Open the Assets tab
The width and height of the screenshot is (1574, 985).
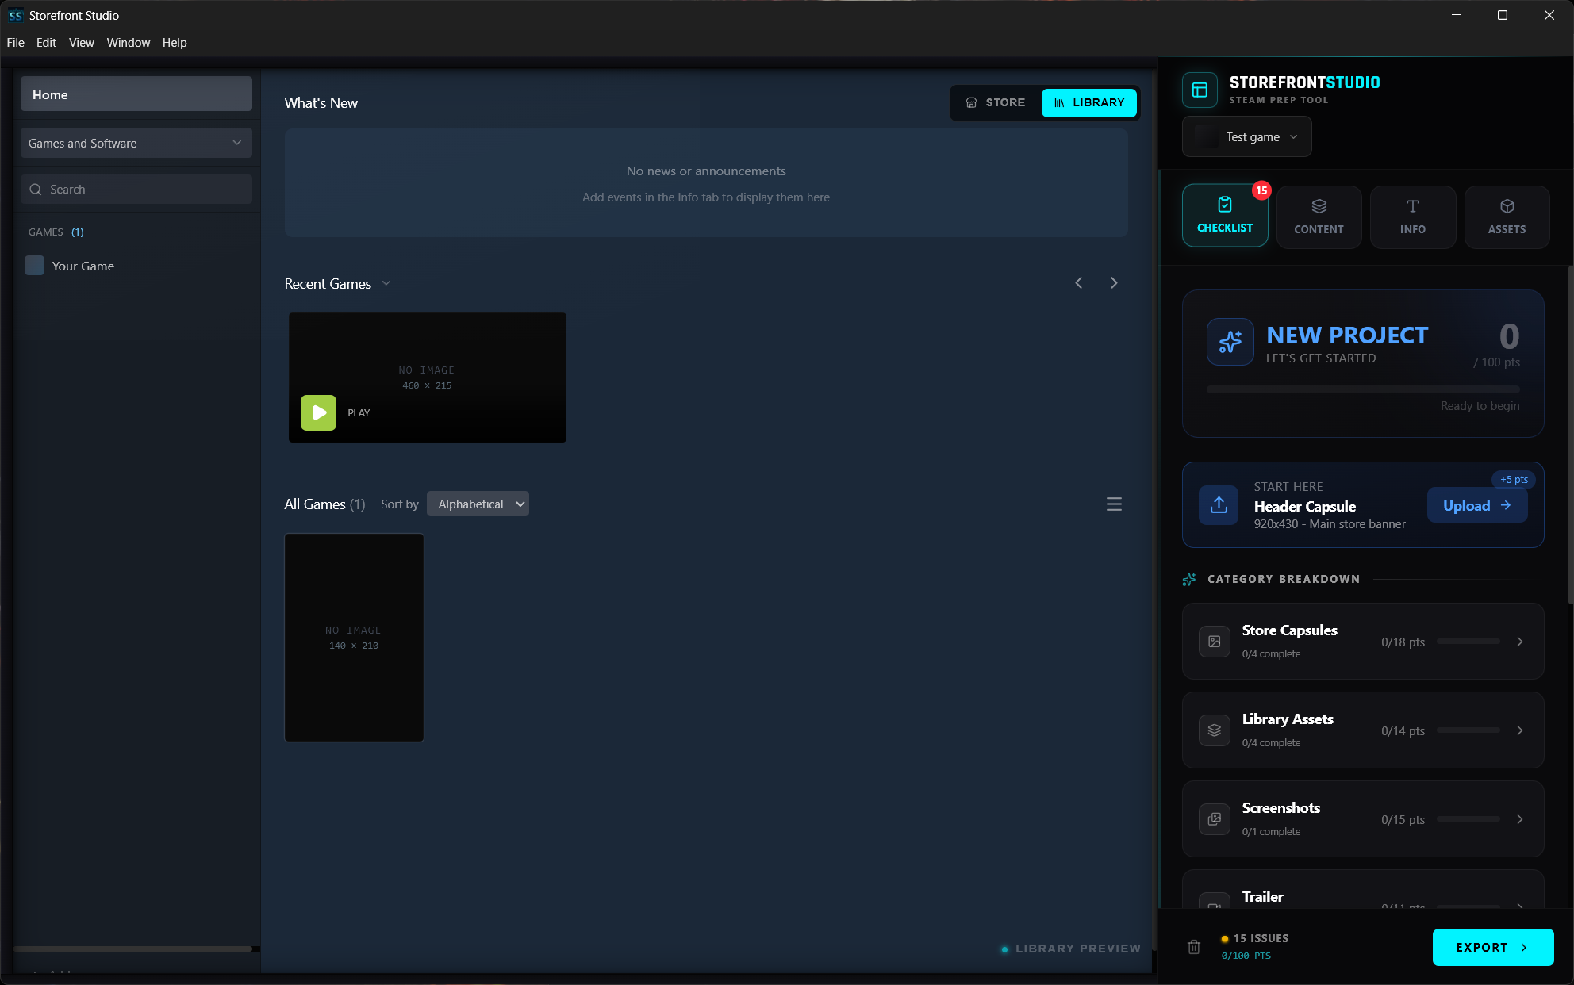(x=1506, y=217)
